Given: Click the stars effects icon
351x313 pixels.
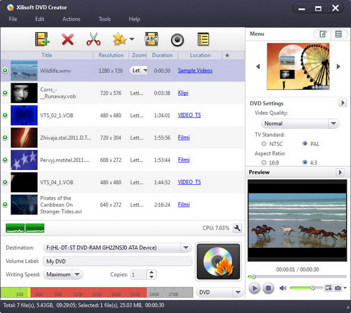Looking at the screenshot, I should (x=119, y=39).
